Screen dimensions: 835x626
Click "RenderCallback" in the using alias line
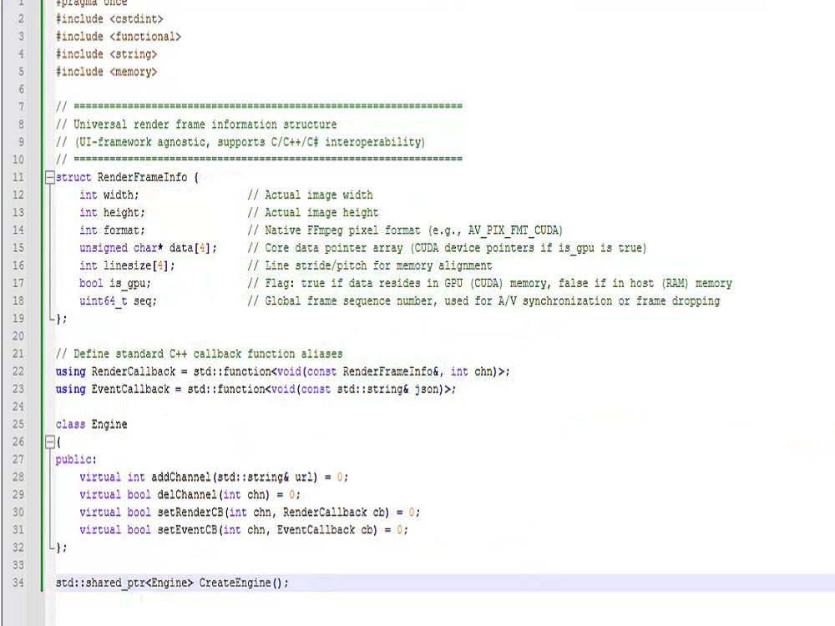(133, 371)
